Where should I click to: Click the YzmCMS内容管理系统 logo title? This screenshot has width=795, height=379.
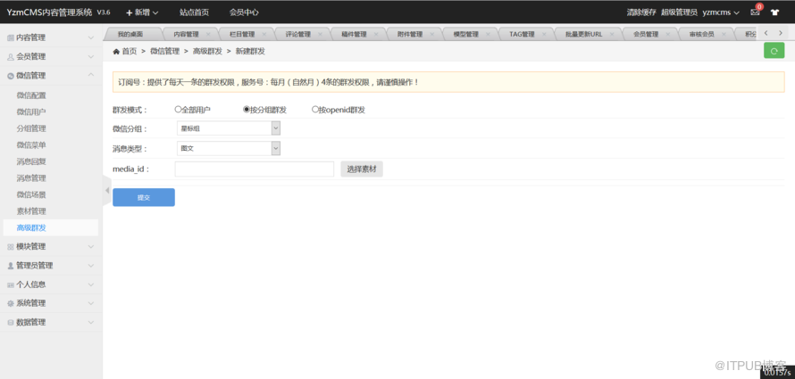point(50,12)
